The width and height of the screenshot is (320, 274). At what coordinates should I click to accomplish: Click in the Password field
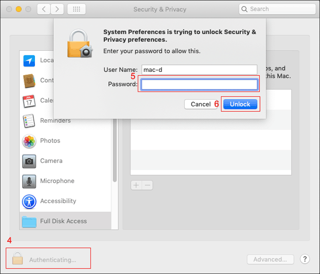point(199,85)
